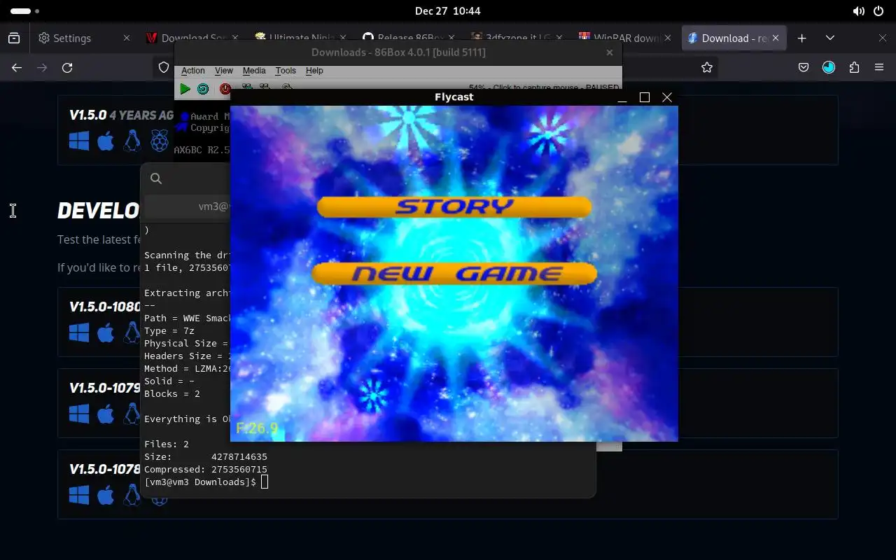Open Help menu in 86Box window
Image resolution: width=896 pixels, height=560 pixels.
pyautogui.click(x=314, y=71)
